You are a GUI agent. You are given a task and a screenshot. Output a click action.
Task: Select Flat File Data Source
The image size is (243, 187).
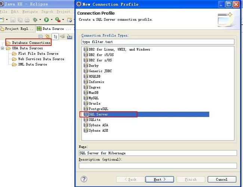coord(36,53)
